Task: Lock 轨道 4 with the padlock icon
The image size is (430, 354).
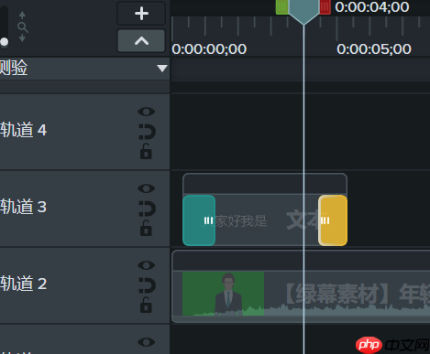Action: 146,152
